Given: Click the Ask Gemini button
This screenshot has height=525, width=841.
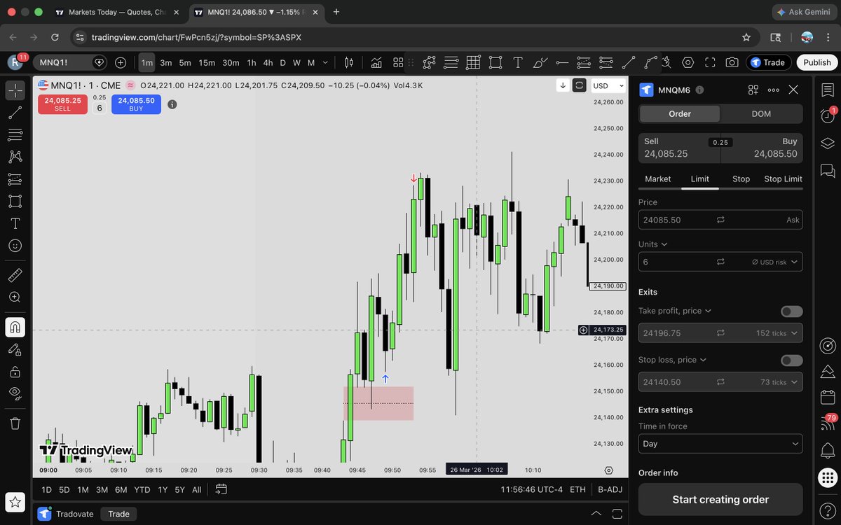Looking at the screenshot, I should (x=804, y=12).
